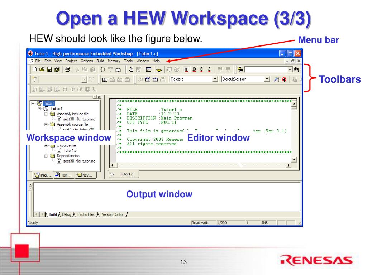
Task: Click the Paste clipboard icon
Action: coord(93,69)
